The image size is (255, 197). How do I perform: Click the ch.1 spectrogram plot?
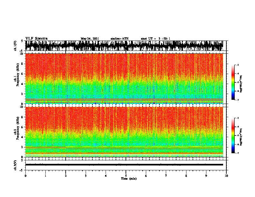124,79
